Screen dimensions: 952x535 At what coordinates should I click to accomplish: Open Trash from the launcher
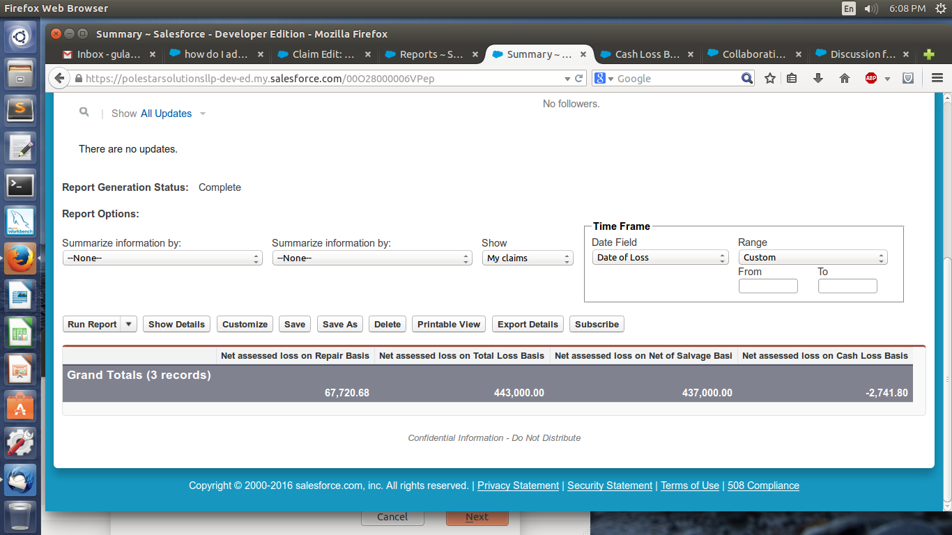20,516
